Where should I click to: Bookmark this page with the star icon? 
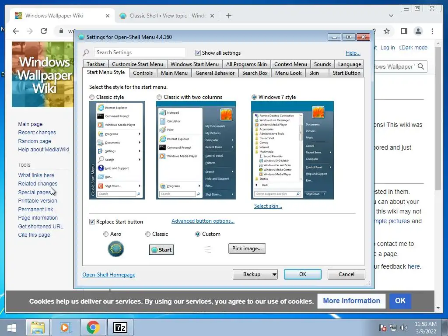tap(387, 31)
